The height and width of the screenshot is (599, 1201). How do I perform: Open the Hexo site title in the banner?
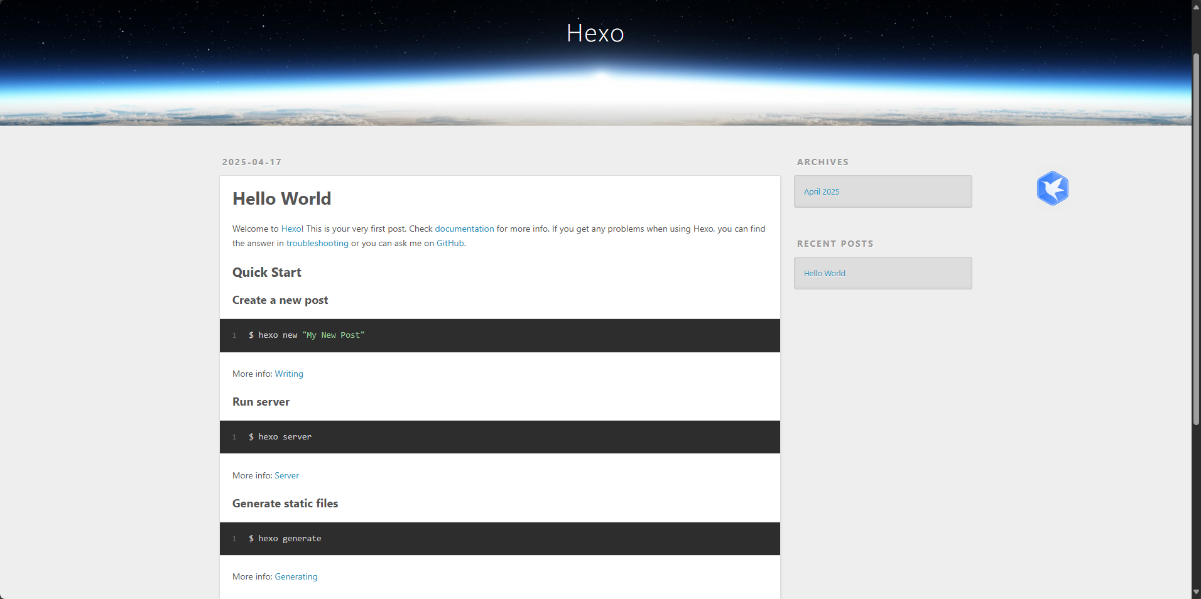(x=595, y=33)
